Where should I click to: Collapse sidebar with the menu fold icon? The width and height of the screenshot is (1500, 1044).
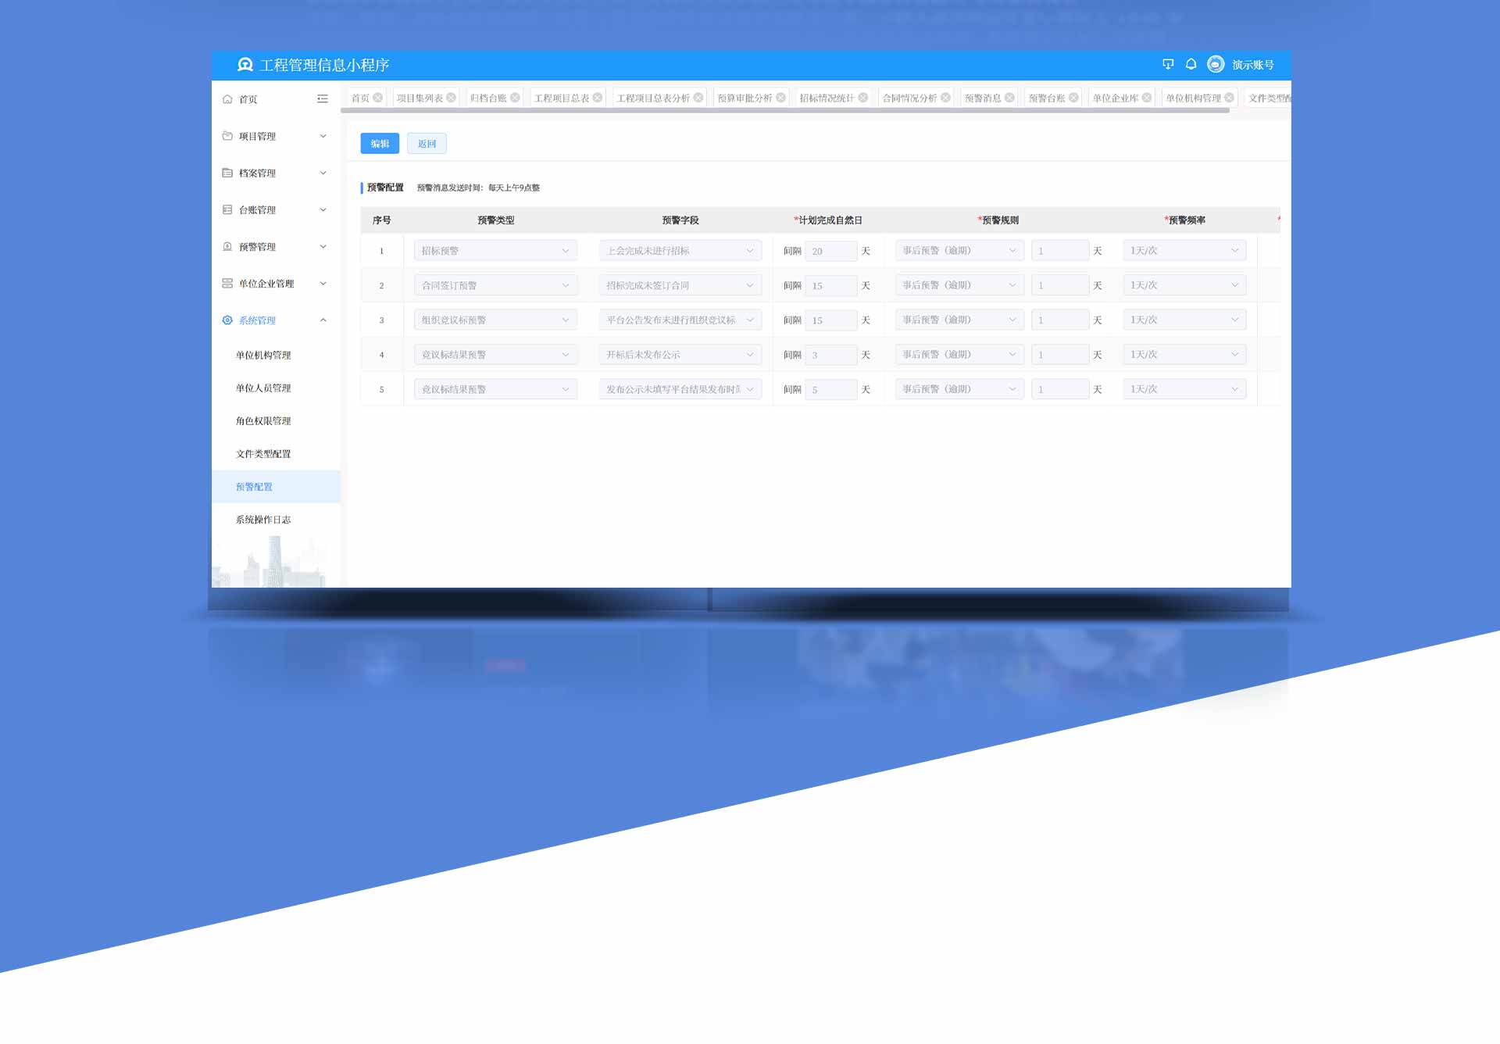[x=323, y=99]
